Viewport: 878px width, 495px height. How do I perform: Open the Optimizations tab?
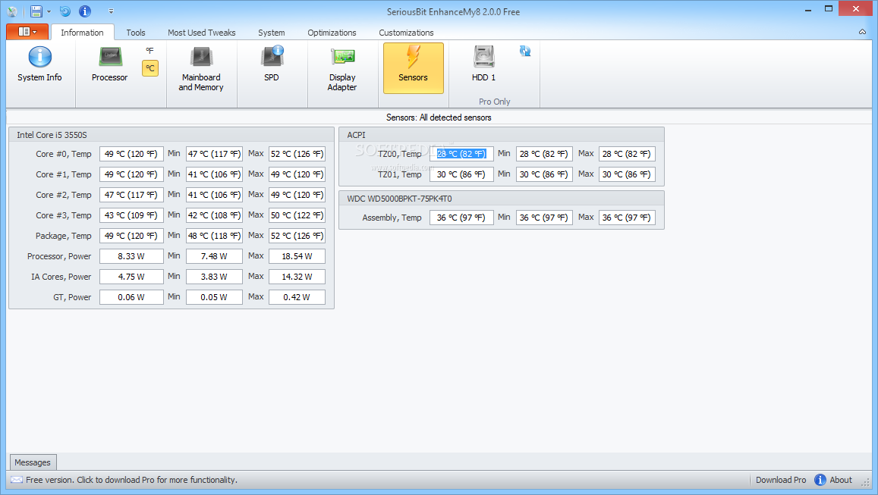tap(332, 33)
